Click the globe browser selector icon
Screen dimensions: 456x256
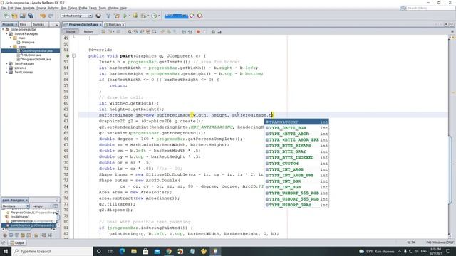pyautogui.click(x=98, y=16)
